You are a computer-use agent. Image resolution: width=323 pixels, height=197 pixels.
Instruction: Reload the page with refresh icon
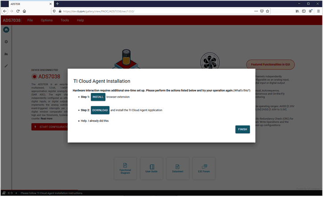(x=18, y=11)
